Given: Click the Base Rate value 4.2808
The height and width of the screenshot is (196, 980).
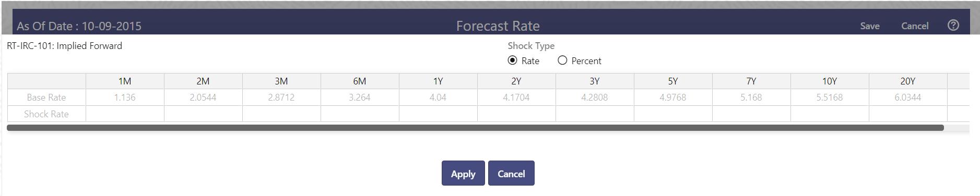Looking at the screenshot, I should (x=595, y=97).
